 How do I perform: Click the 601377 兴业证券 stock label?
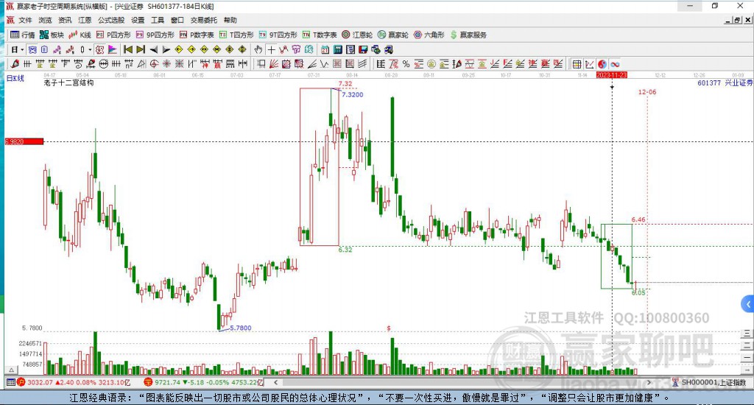[x=725, y=82]
